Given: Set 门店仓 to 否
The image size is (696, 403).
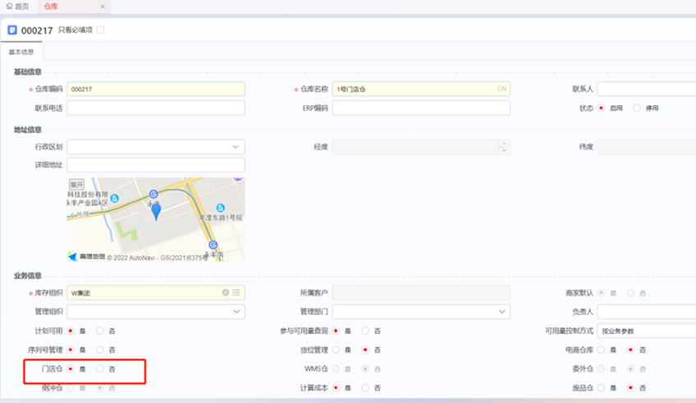Looking at the screenshot, I should pos(100,369).
